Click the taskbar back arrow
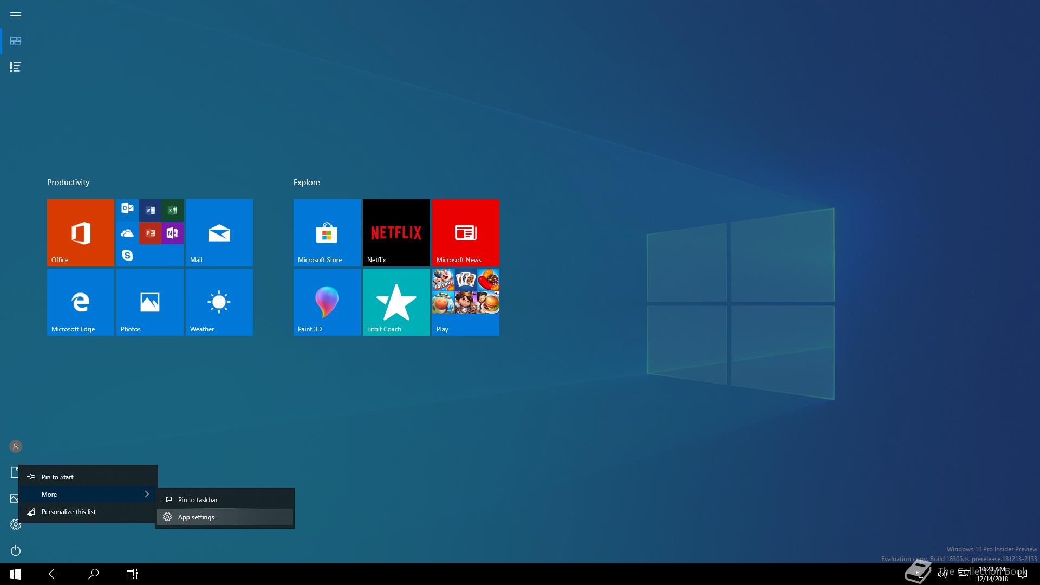 pyautogui.click(x=54, y=574)
